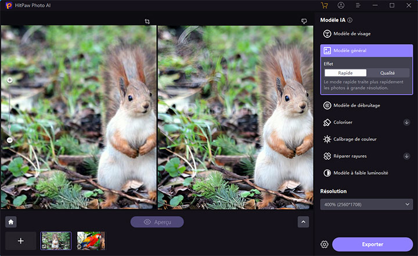Select the Rapide effect mode
This screenshot has width=418, height=256.
[345, 73]
